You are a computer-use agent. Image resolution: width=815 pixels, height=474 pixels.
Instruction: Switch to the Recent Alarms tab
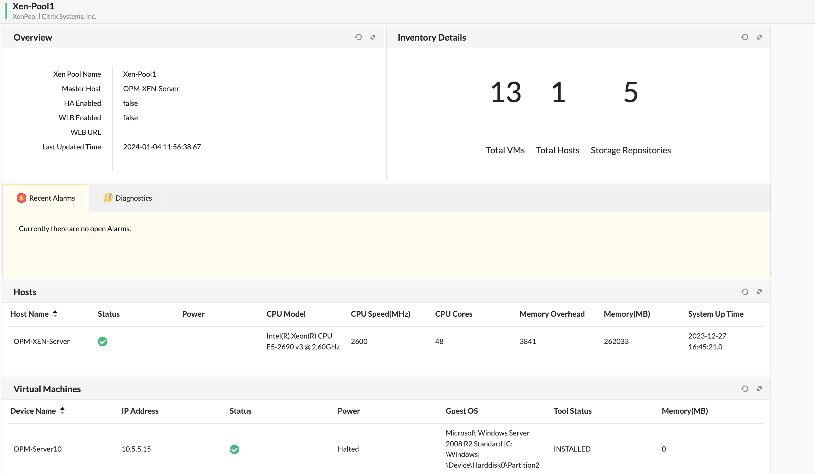[x=46, y=198]
